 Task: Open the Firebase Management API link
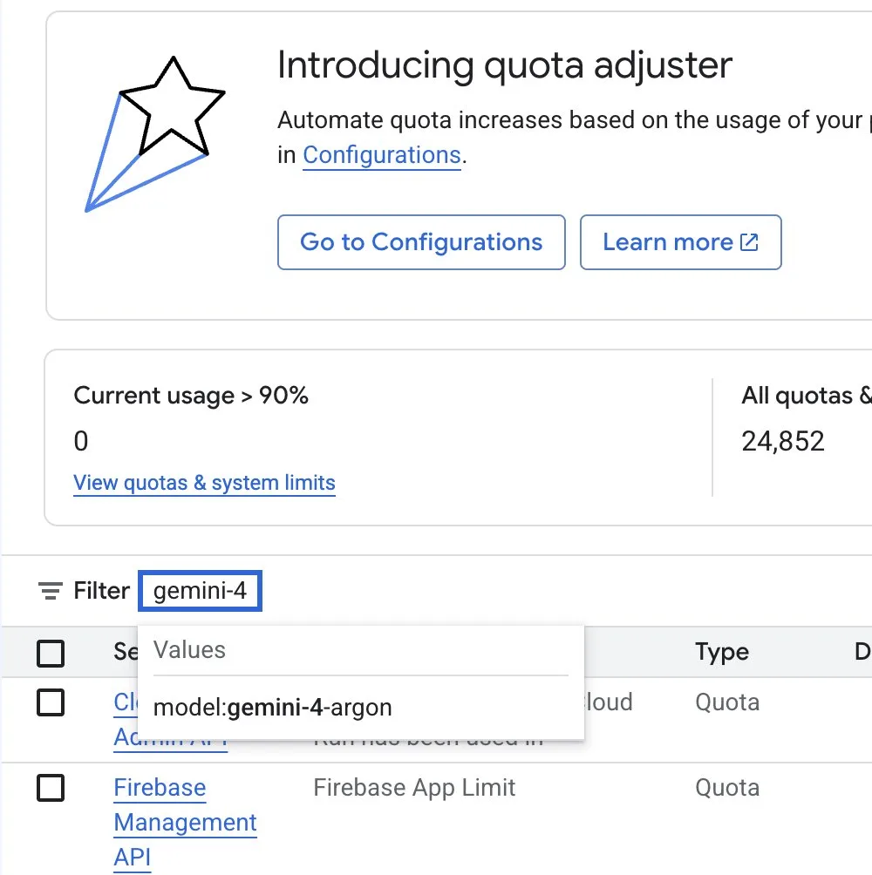tap(185, 822)
